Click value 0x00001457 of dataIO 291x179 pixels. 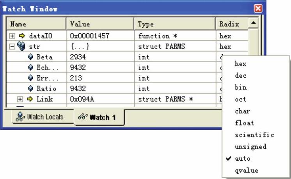[90, 36]
